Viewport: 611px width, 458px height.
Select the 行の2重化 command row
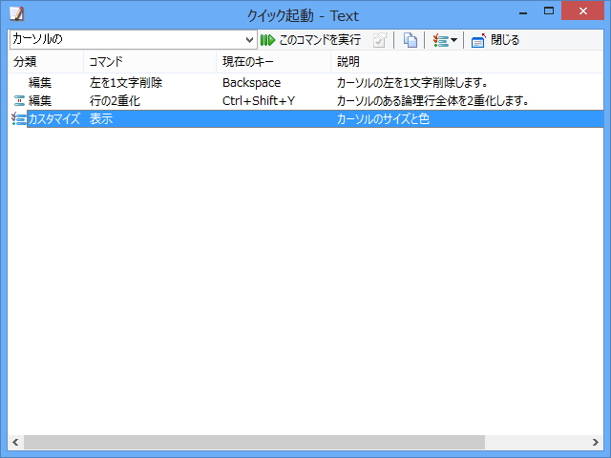[305, 101]
